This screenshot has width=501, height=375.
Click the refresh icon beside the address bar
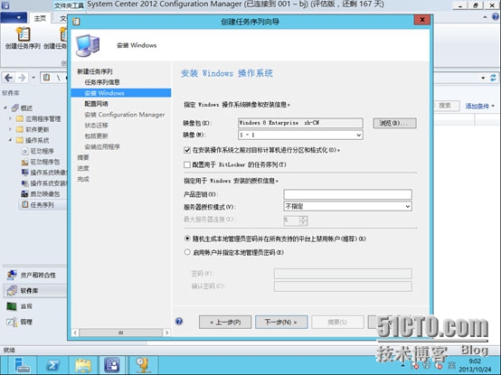tap(494, 78)
